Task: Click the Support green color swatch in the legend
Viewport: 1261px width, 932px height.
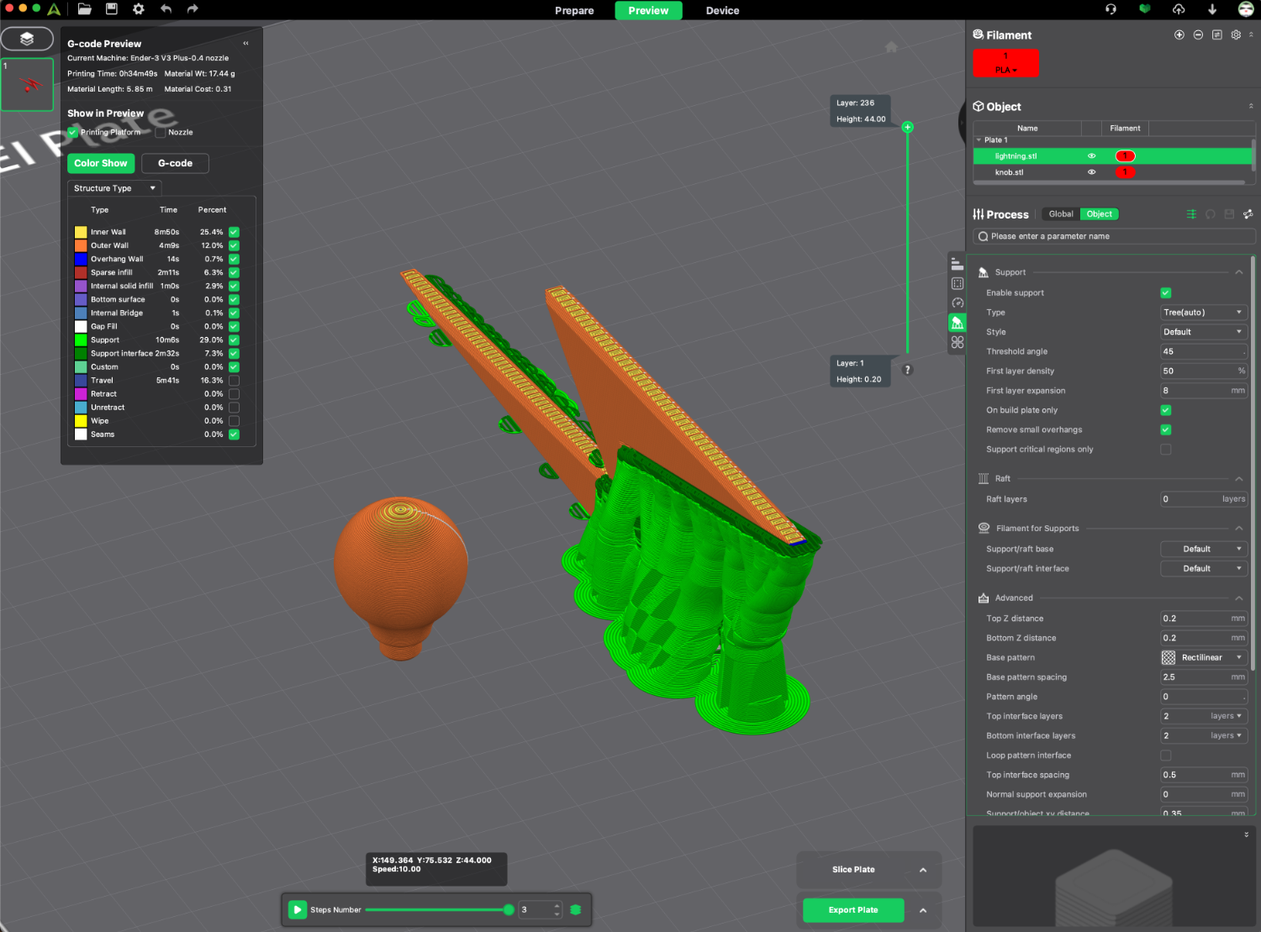Action: click(81, 340)
